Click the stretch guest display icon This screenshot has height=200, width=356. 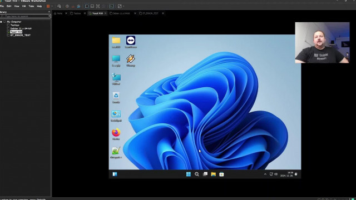[x=120, y=6]
